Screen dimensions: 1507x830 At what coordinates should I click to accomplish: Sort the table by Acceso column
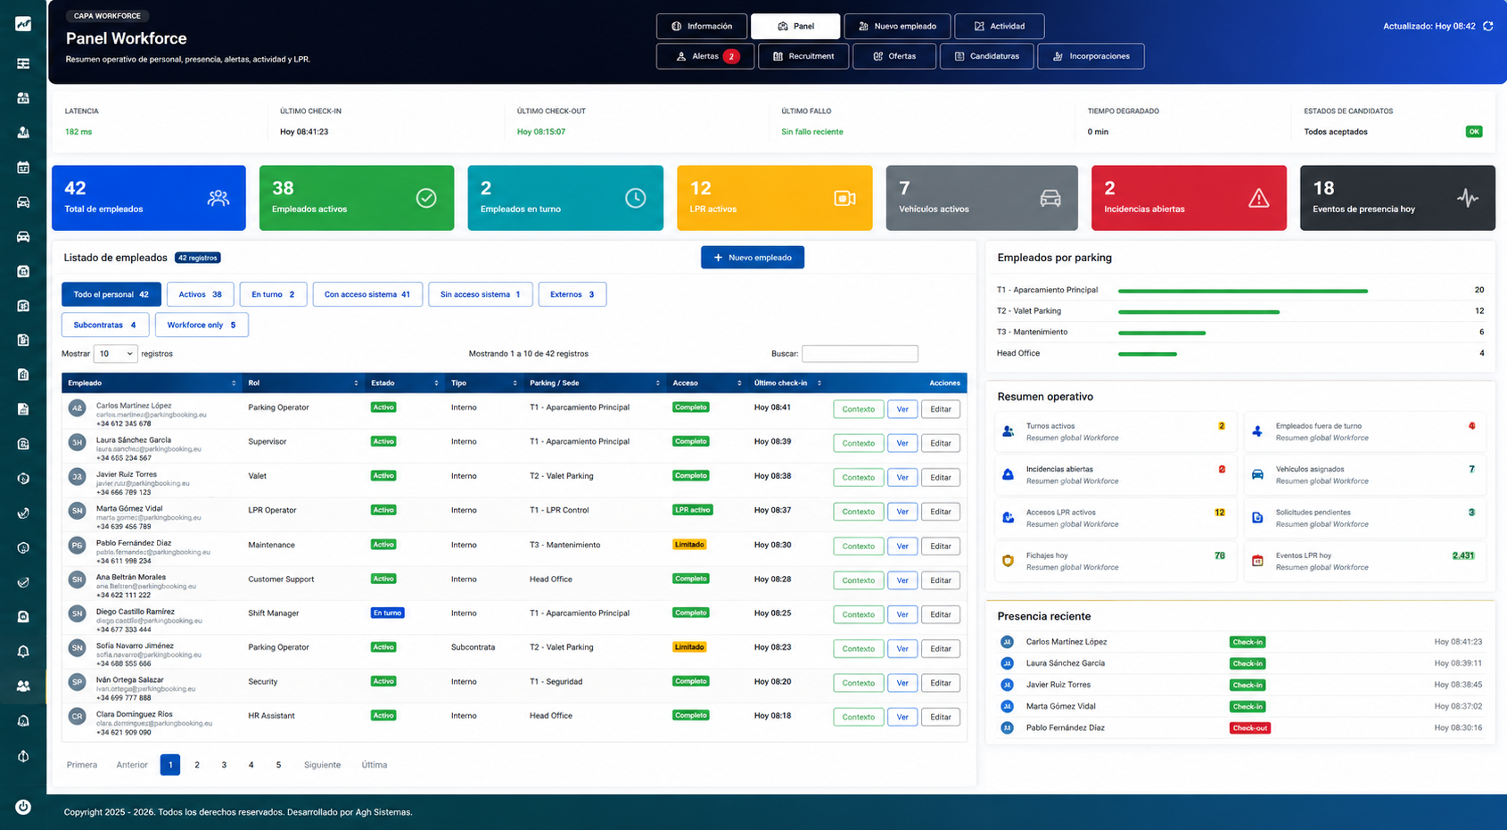click(x=707, y=383)
